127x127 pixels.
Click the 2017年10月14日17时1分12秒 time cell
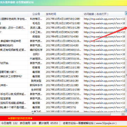point(64,28)
